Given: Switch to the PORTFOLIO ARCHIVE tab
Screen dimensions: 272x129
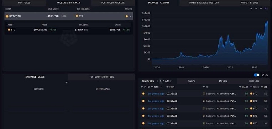Looking at the screenshot, I should [113, 2].
